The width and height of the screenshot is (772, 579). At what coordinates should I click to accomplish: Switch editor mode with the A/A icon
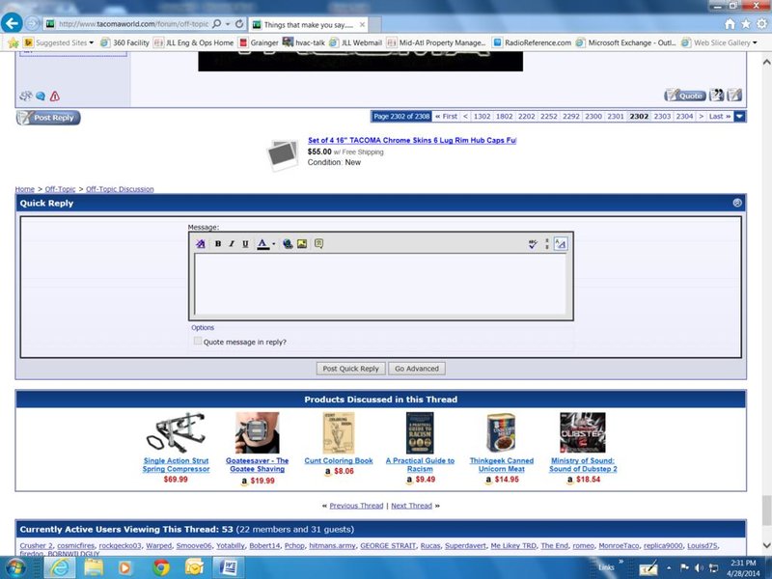tap(561, 244)
